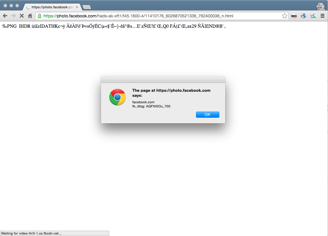Maximize the Chrome window
Screen dimensions: 328x236
(17, 6)
